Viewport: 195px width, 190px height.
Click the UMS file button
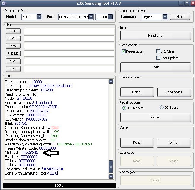13,69
